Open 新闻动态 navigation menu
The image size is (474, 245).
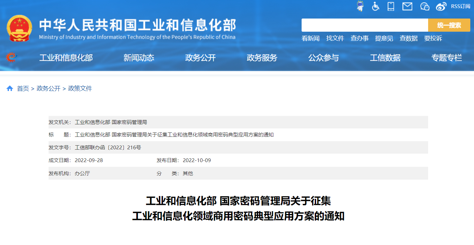coord(139,58)
